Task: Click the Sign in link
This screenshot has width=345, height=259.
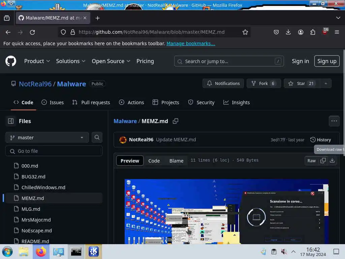Action: (300, 61)
